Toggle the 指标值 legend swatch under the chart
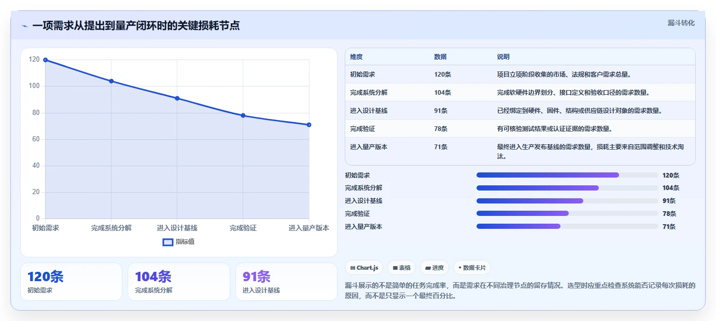Image resolution: width=716 pixels, height=321 pixels. (x=168, y=242)
